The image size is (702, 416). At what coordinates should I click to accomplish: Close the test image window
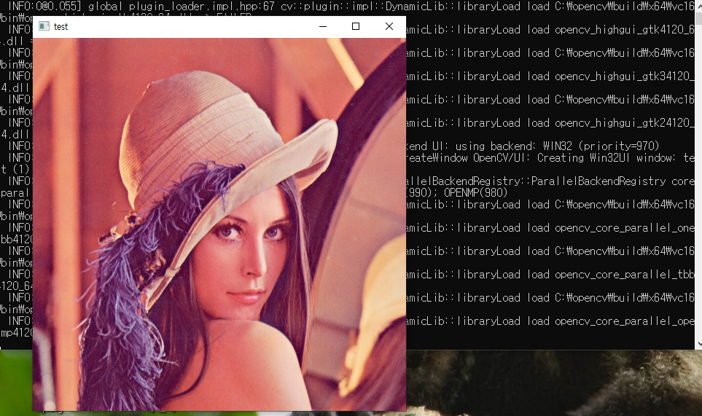coord(389,26)
